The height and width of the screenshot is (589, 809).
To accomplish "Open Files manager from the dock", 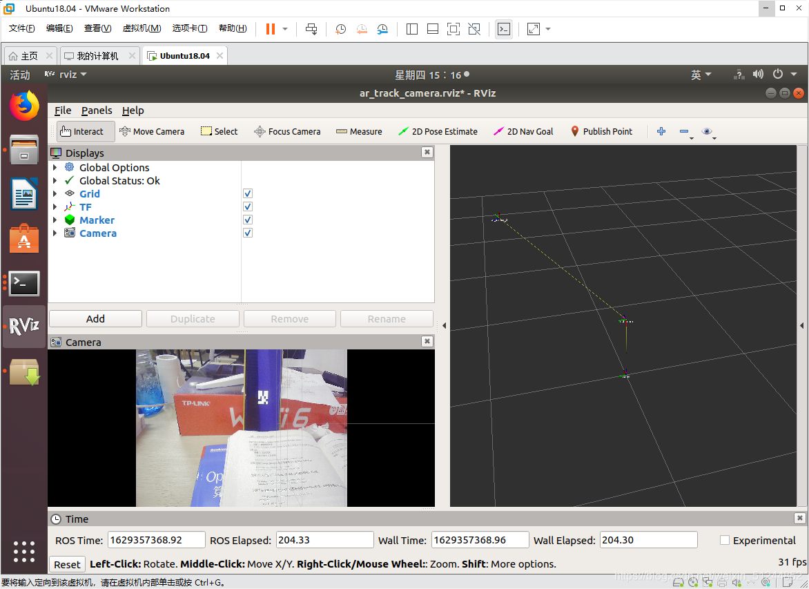I will click(24, 150).
